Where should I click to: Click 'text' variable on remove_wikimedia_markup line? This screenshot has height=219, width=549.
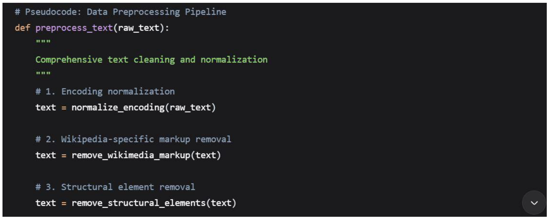tap(45, 155)
